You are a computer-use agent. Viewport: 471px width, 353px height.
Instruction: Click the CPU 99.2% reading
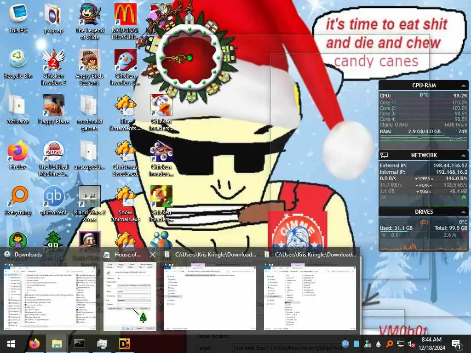coord(460,96)
